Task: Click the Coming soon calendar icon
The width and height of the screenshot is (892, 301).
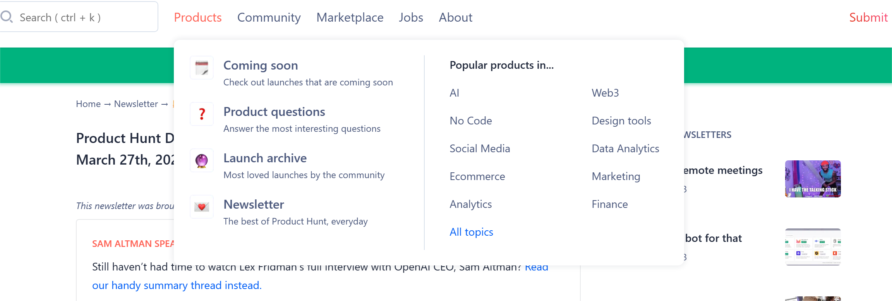Action: point(202,68)
